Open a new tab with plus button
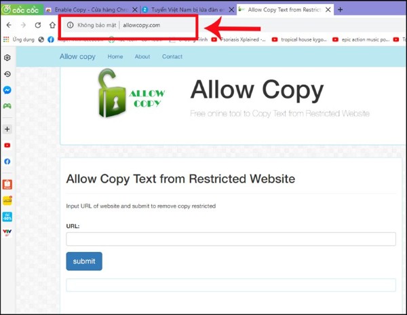Viewport: 407px width, 315px height. click(341, 10)
